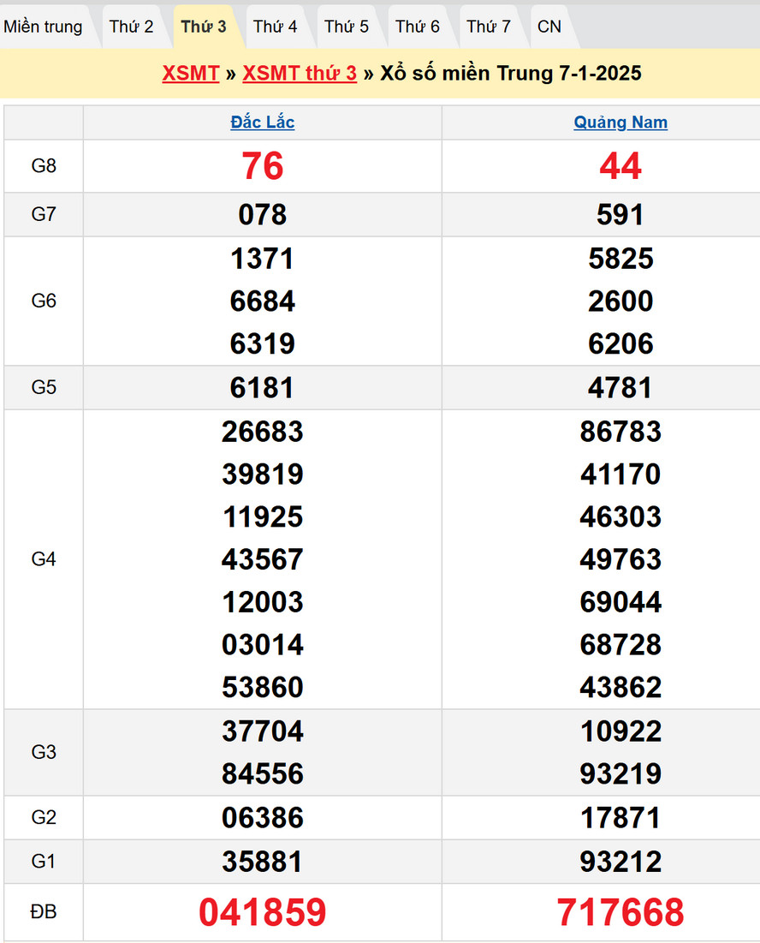Go to the Thứ 4 tab
This screenshot has height=943, width=760.
[x=276, y=27]
